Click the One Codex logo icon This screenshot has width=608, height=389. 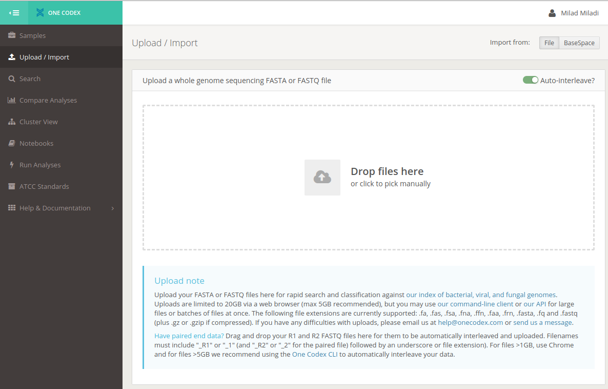(40, 13)
